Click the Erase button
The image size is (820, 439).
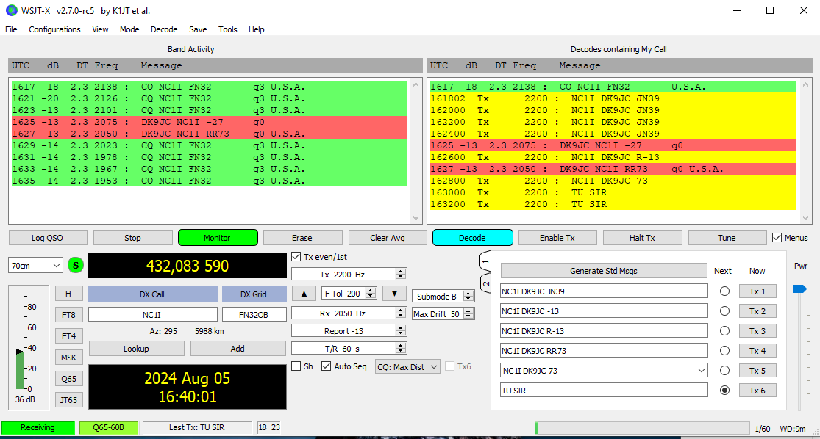(x=302, y=238)
